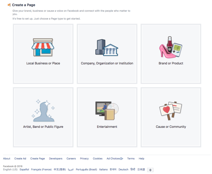
Task: Switch language to 中文(简体)
Action: click(60, 169)
